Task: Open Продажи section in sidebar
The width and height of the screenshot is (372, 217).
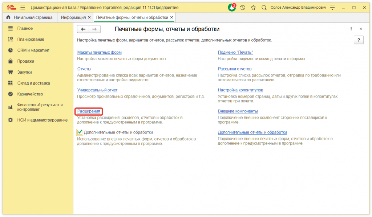Action: (26, 61)
